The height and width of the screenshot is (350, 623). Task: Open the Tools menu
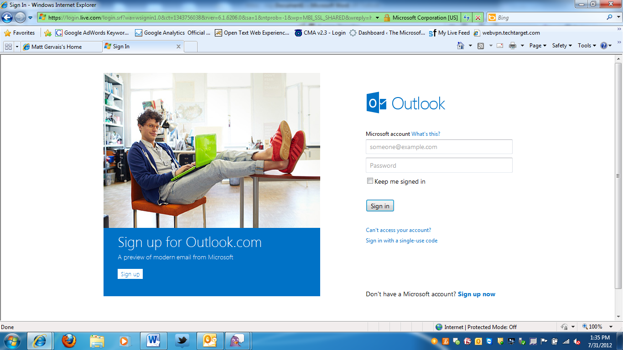[x=587, y=46]
